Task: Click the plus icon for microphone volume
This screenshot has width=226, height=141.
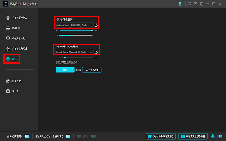Action: click(x=96, y=31)
